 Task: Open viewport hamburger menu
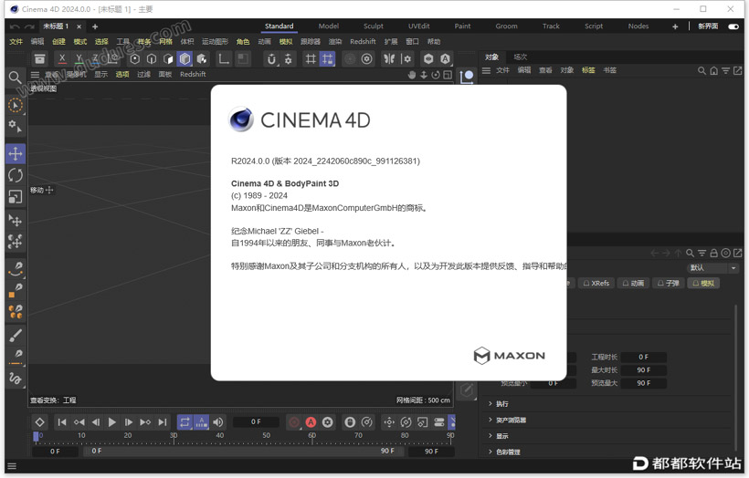35,75
